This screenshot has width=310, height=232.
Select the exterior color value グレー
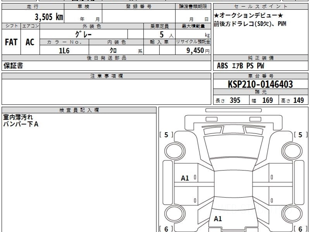(x=83, y=34)
